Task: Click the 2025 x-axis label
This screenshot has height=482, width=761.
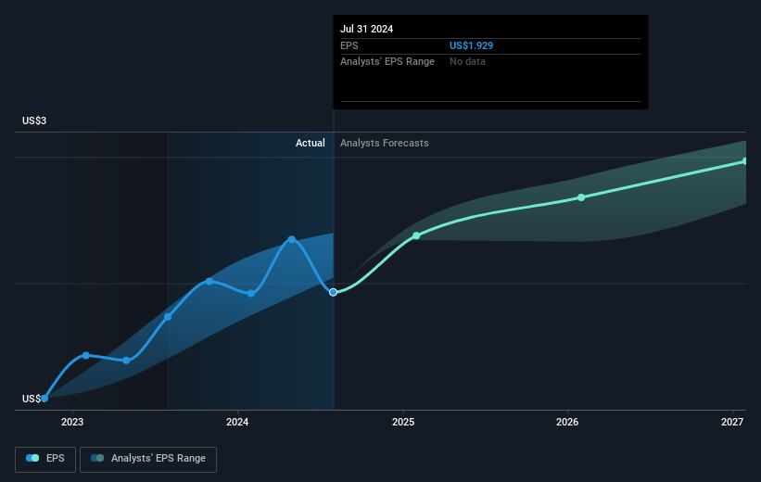Action: [403, 422]
